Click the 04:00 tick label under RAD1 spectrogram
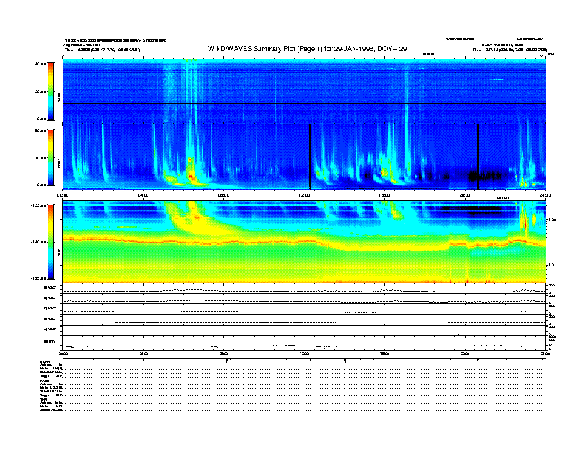This screenshot has height=454, width=588. (143, 195)
